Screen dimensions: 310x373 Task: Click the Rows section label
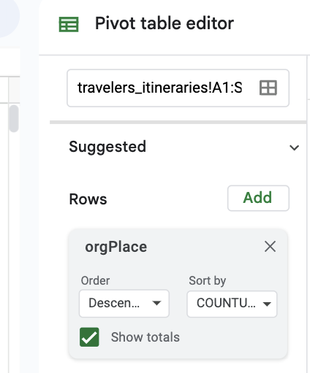[88, 199]
